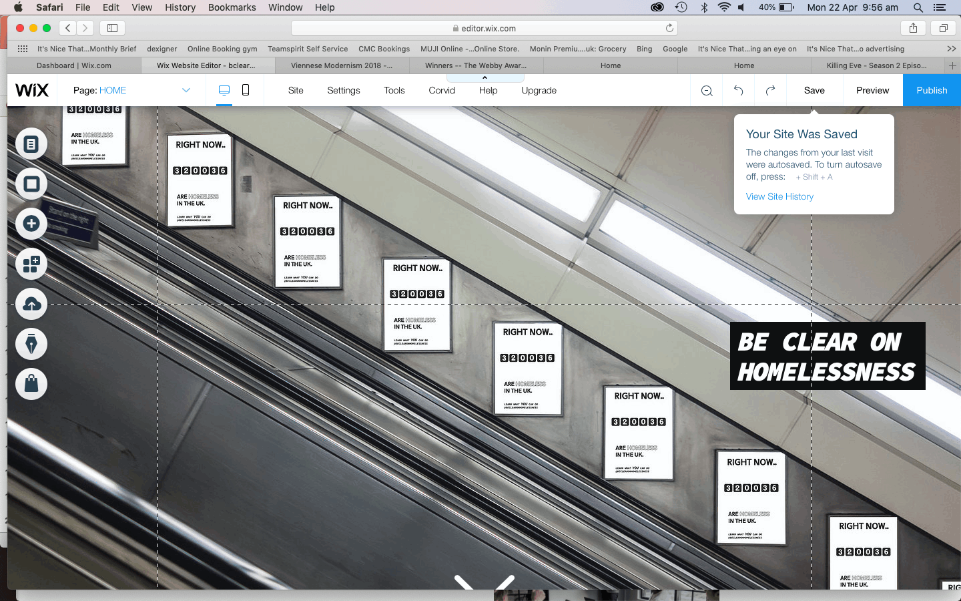Viewport: 961px width, 601px height.
Task: Click the Safari forward button
Action: [85, 28]
